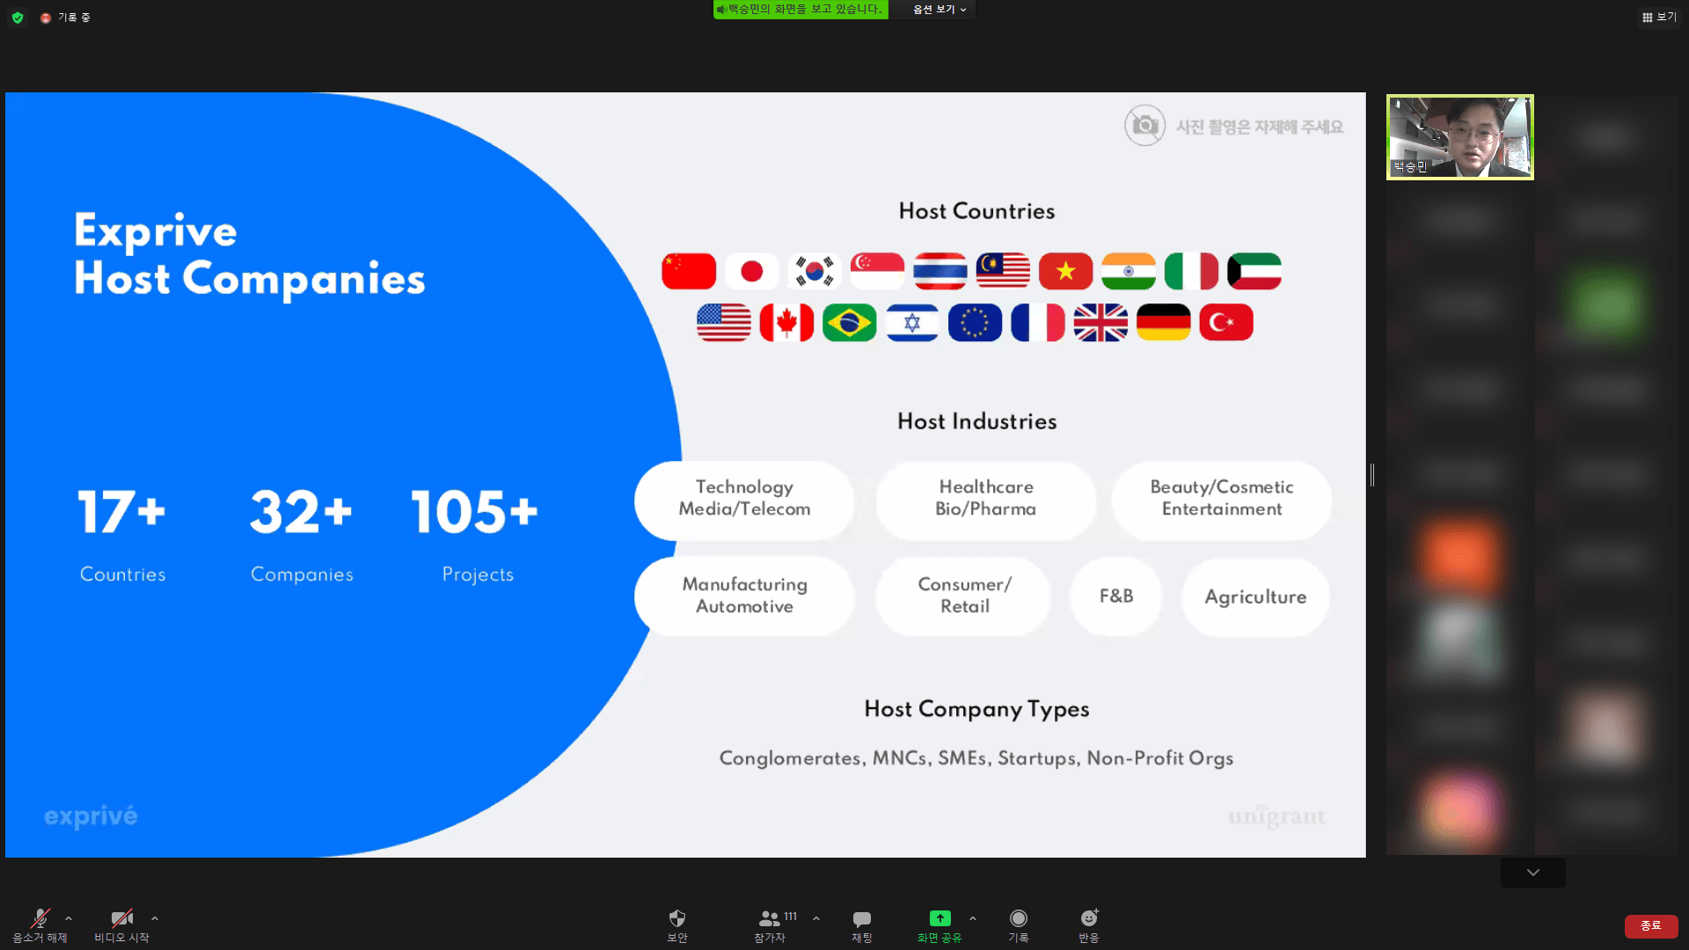
Task: Open the View options dropdown at top
Action: 940,10
